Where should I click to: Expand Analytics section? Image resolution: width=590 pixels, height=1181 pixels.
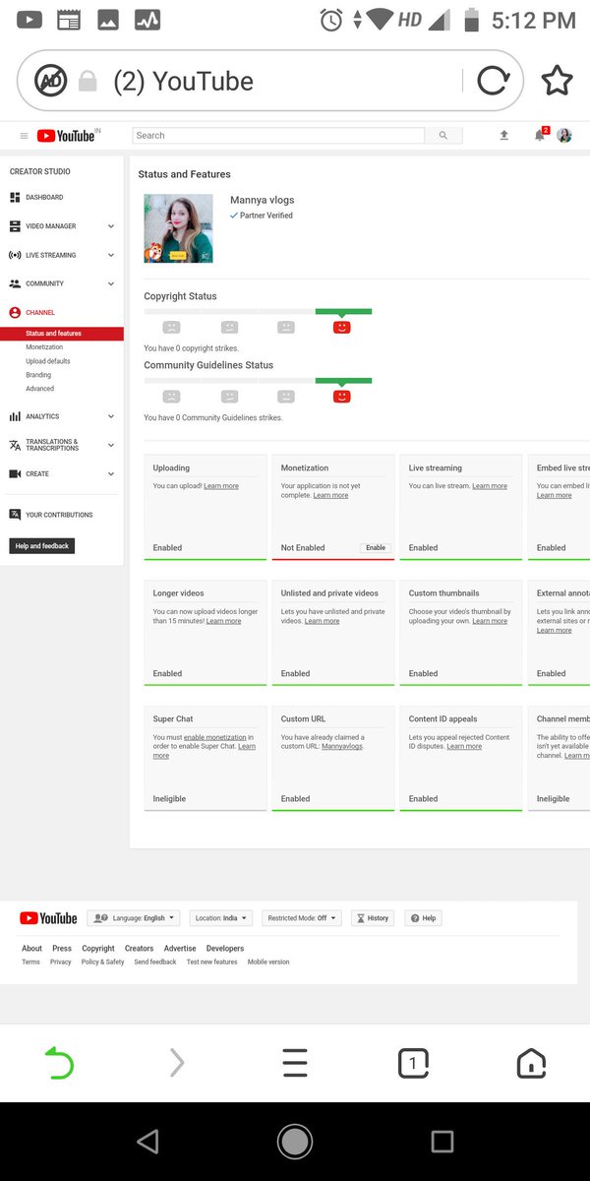pos(111,416)
